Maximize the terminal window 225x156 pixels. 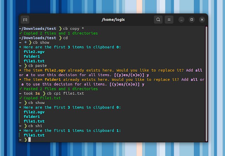pos(192,20)
